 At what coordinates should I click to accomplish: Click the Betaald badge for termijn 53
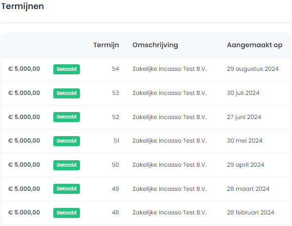(66, 93)
